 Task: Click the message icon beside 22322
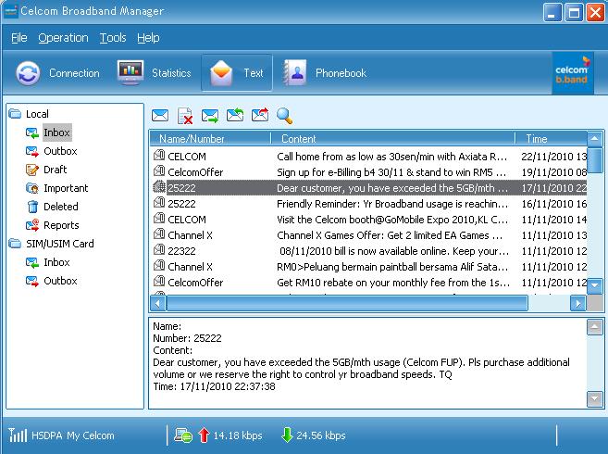point(159,250)
